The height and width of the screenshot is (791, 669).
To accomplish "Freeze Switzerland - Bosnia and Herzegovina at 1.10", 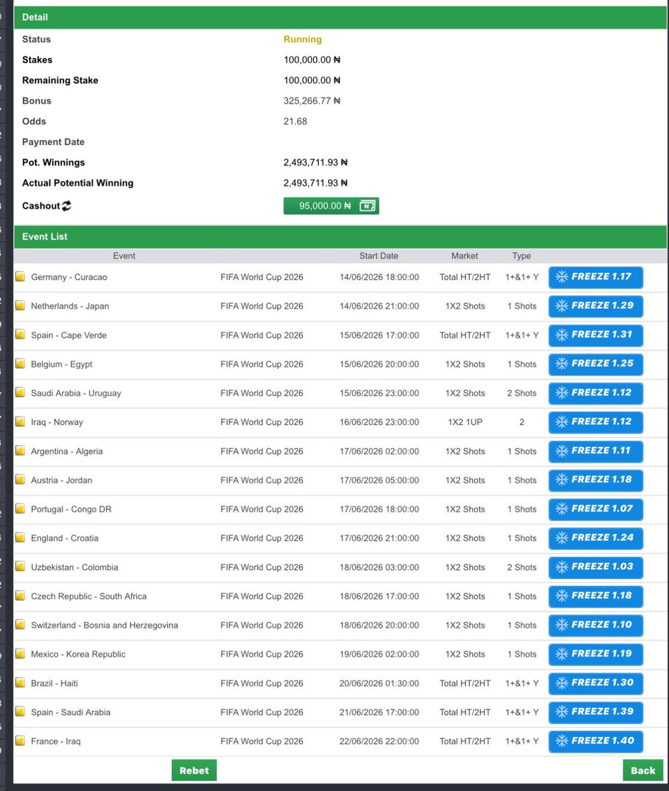I will 595,625.
